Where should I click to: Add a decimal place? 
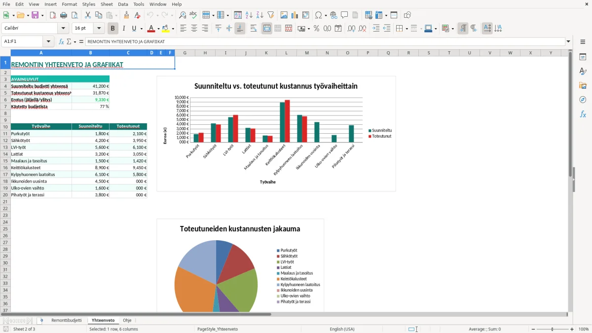pyautogui.click(x=351, y=29)
